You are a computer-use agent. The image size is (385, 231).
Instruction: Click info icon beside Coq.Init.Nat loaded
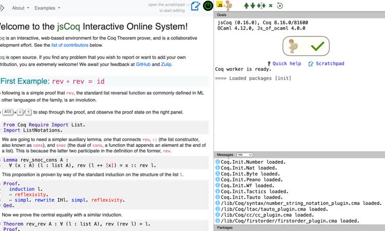[218, 168]
